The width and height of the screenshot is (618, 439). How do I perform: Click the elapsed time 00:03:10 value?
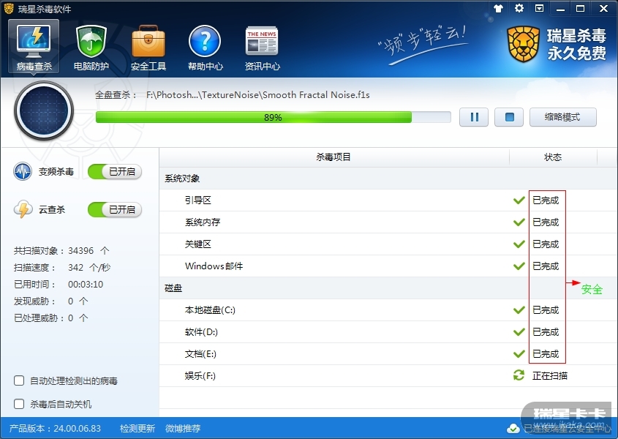[x=86, y=285]
